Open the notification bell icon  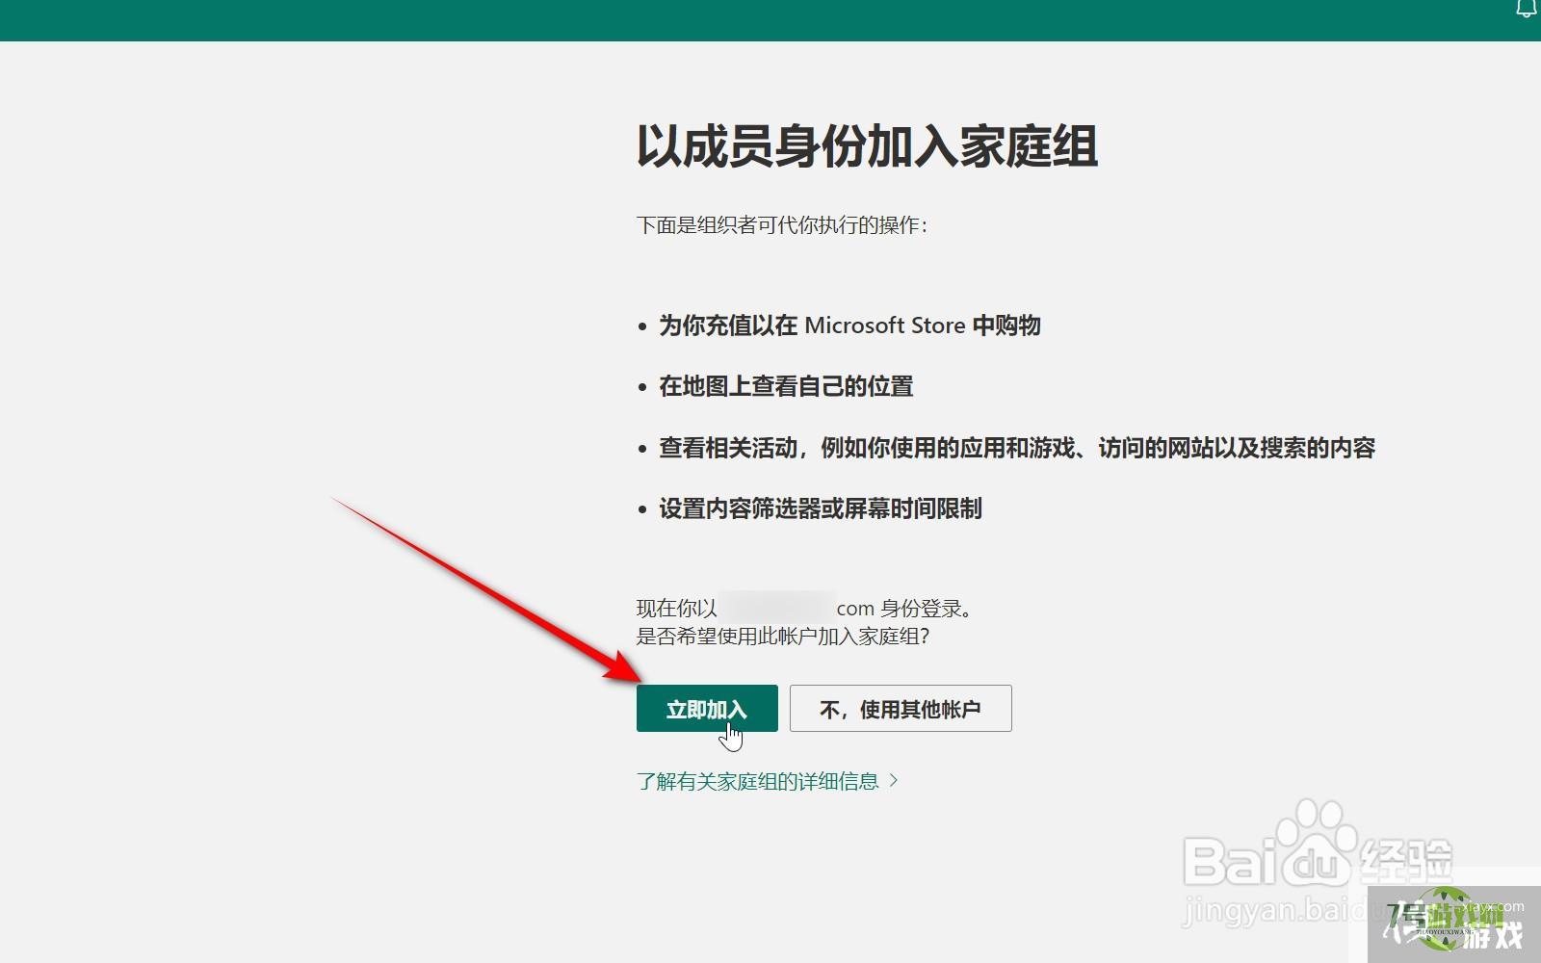tap(1527, 9)
